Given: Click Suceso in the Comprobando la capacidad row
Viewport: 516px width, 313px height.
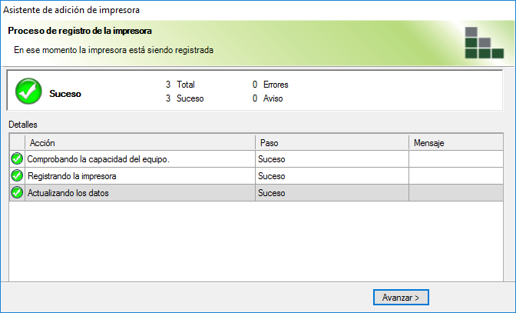Looking at the screenshot, I should [272, 159].
